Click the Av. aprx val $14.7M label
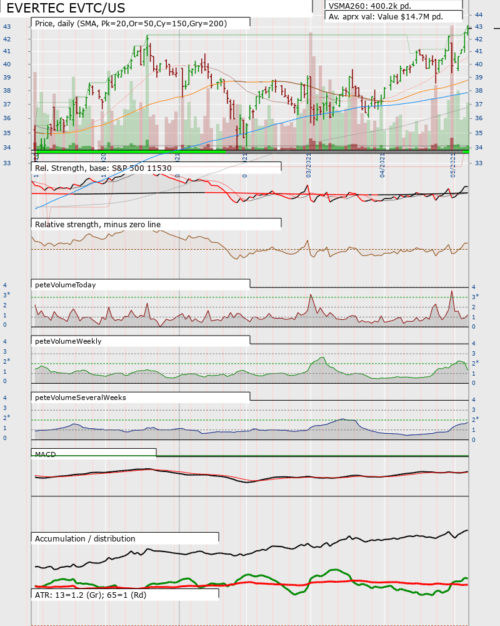 [x=386, y=17]
